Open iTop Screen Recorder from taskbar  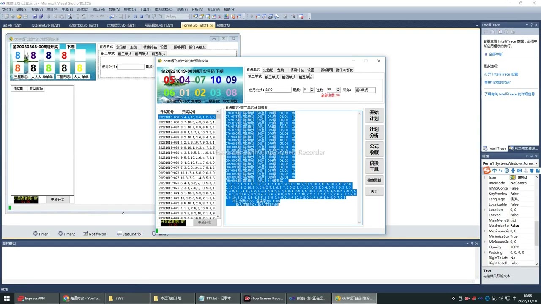(x=264, y=298)
